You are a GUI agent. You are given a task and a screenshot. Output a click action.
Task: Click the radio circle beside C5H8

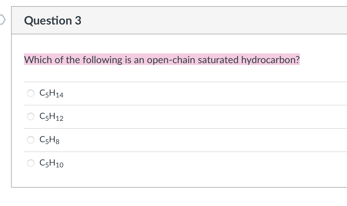30,140
